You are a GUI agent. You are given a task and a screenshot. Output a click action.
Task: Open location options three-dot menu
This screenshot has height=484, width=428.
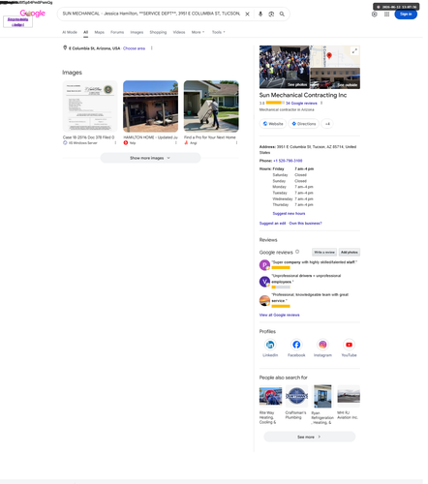(152, 48)
